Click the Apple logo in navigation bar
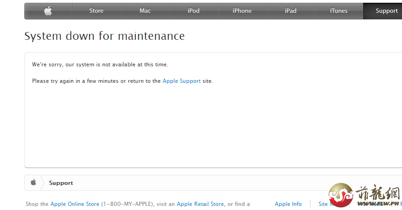Screen dimensions: 402x210 (x=48, y=11)
